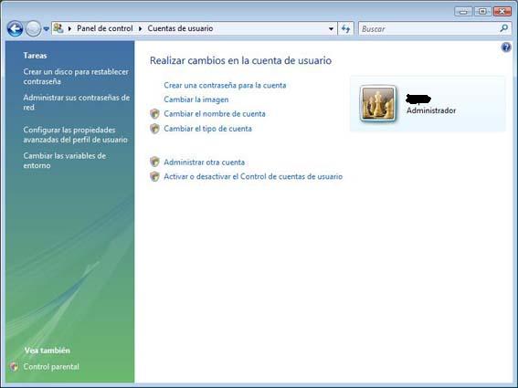
Task: Click the blue Back arrow button
Action: 15,28
